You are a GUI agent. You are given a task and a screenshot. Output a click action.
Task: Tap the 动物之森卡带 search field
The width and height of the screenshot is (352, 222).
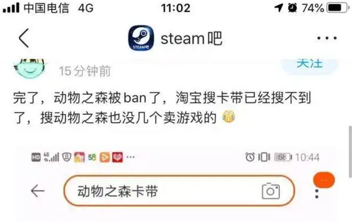(x=179, y=191)
